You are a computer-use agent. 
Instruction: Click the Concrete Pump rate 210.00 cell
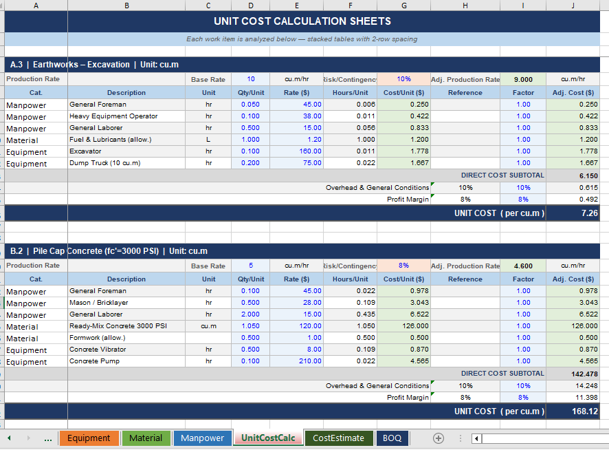pos(296,361)
